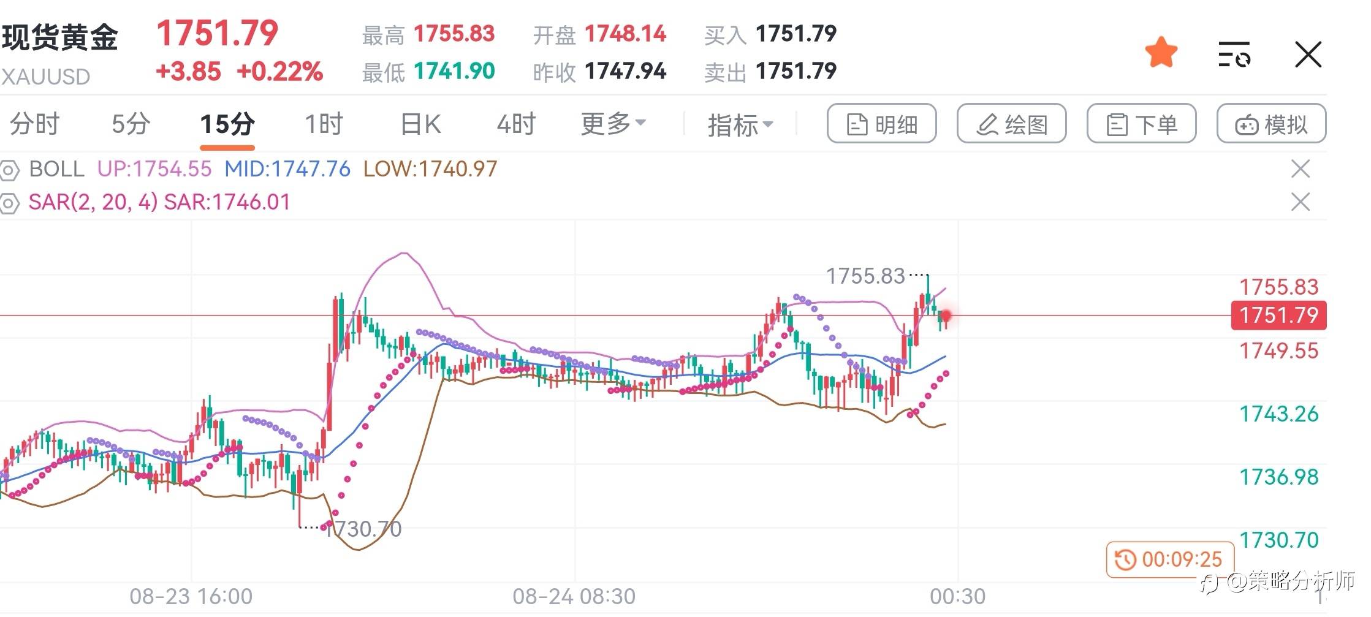Remove the BOLL indicator row
1371x617 pixels.
tap(1300, 168)
